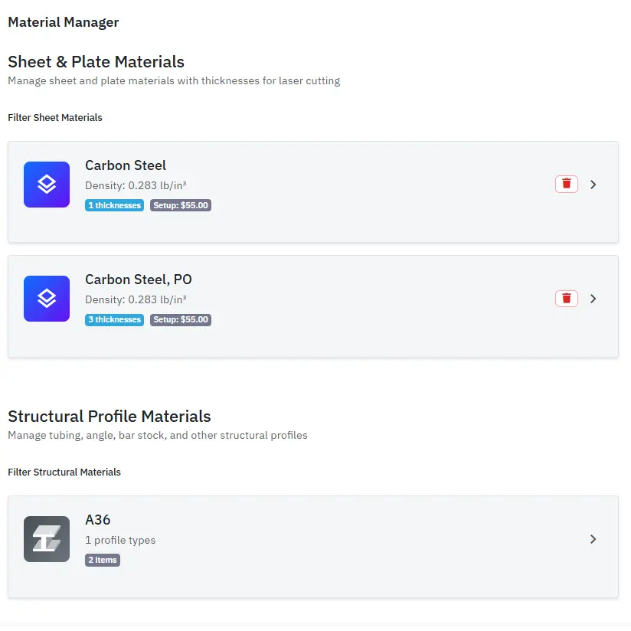This screenshot has height=631, width=631.
Task: Click the blue gradient material swatch for Carbon Steel
Action: click(47, 185)
